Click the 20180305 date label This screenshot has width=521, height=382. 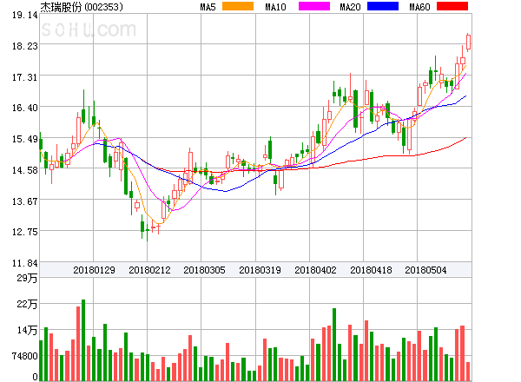tap(204, 270)
